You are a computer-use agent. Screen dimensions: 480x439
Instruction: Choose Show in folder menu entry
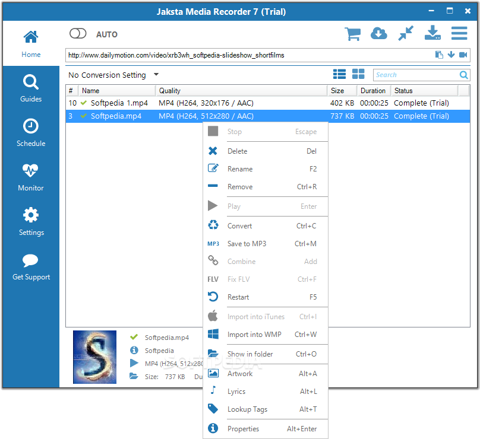tap(266, 354)
